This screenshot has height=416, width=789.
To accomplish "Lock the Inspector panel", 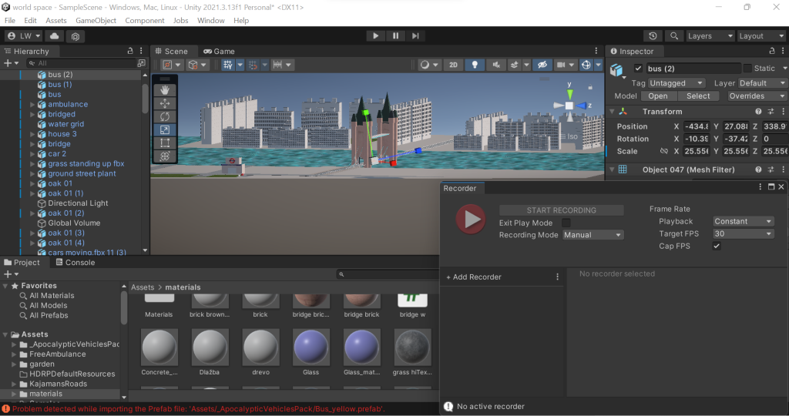I will [772, 51].
